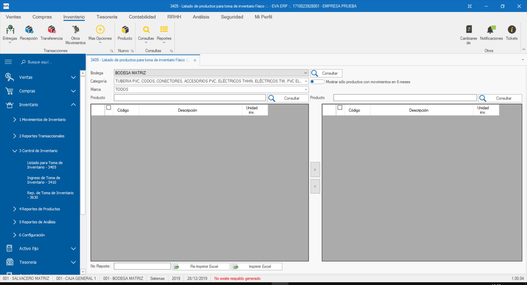The image size is (527, 285).
Task: Check select-all box in left product grid
Action: click(x=109, y=107)
